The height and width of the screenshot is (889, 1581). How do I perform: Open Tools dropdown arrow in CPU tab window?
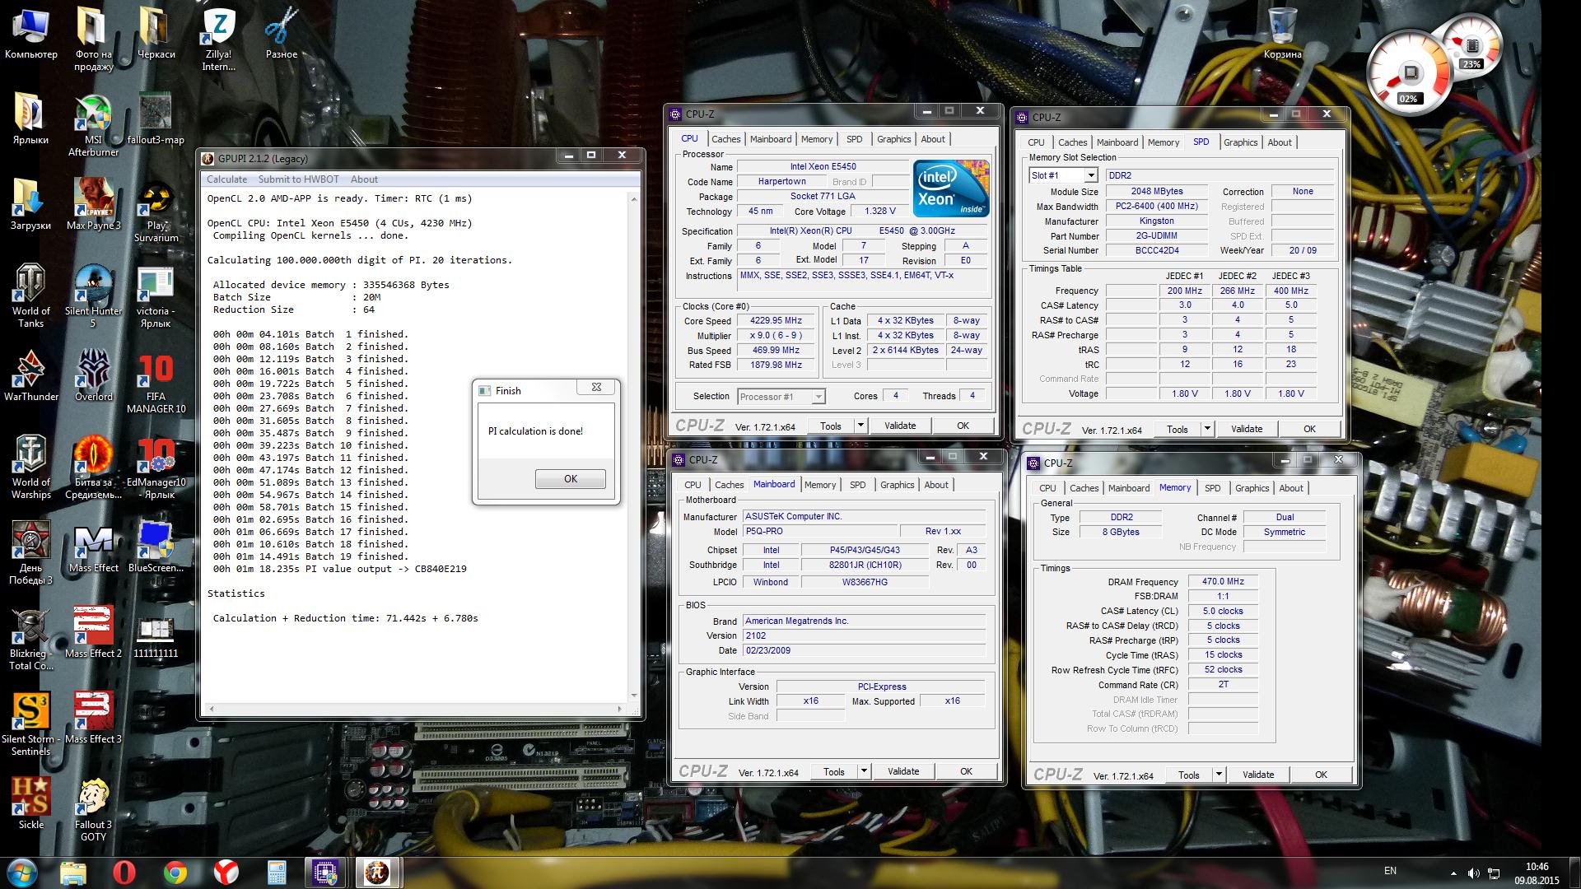pos(860,426)
